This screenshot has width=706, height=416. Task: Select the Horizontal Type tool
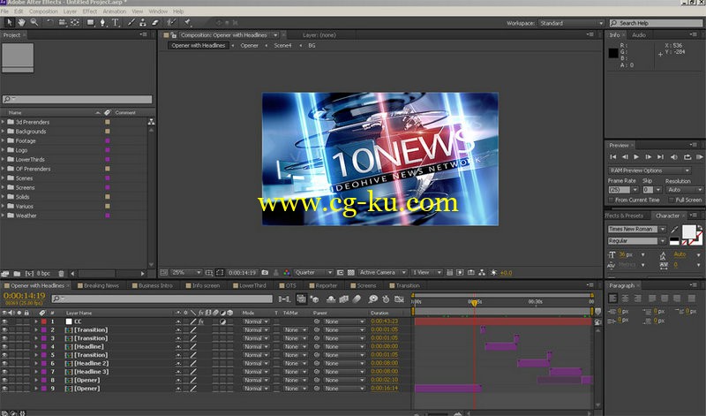[x=116, y=22]
